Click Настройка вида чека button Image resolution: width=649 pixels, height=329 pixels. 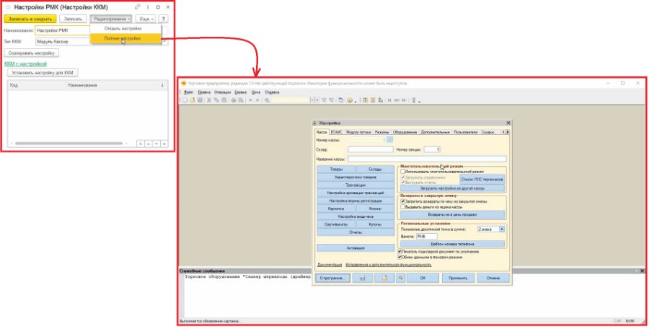(x=356, y=216)
